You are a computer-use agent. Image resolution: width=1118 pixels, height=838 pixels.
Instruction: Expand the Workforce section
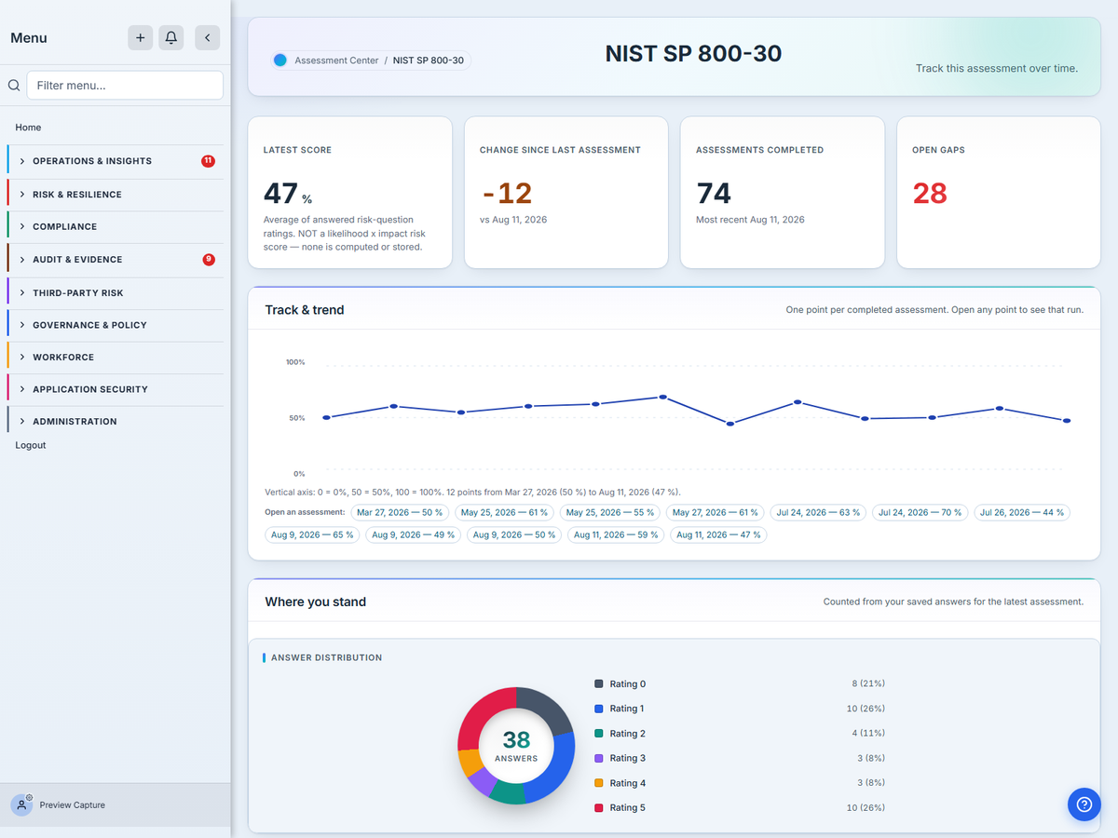click(116, 358)
